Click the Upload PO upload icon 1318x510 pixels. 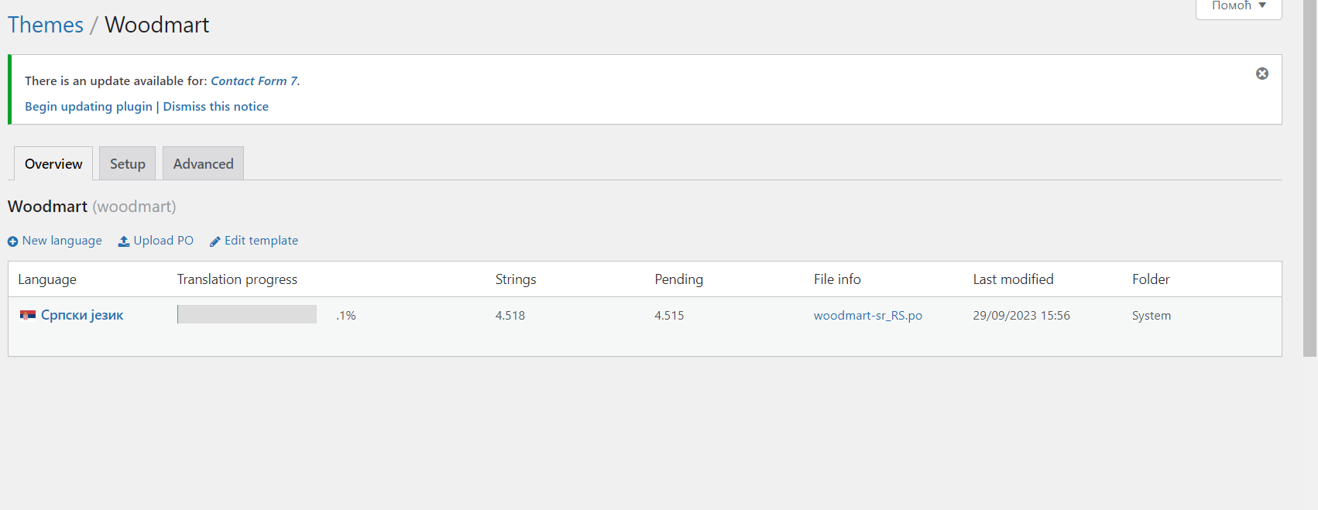click(124, 241)
